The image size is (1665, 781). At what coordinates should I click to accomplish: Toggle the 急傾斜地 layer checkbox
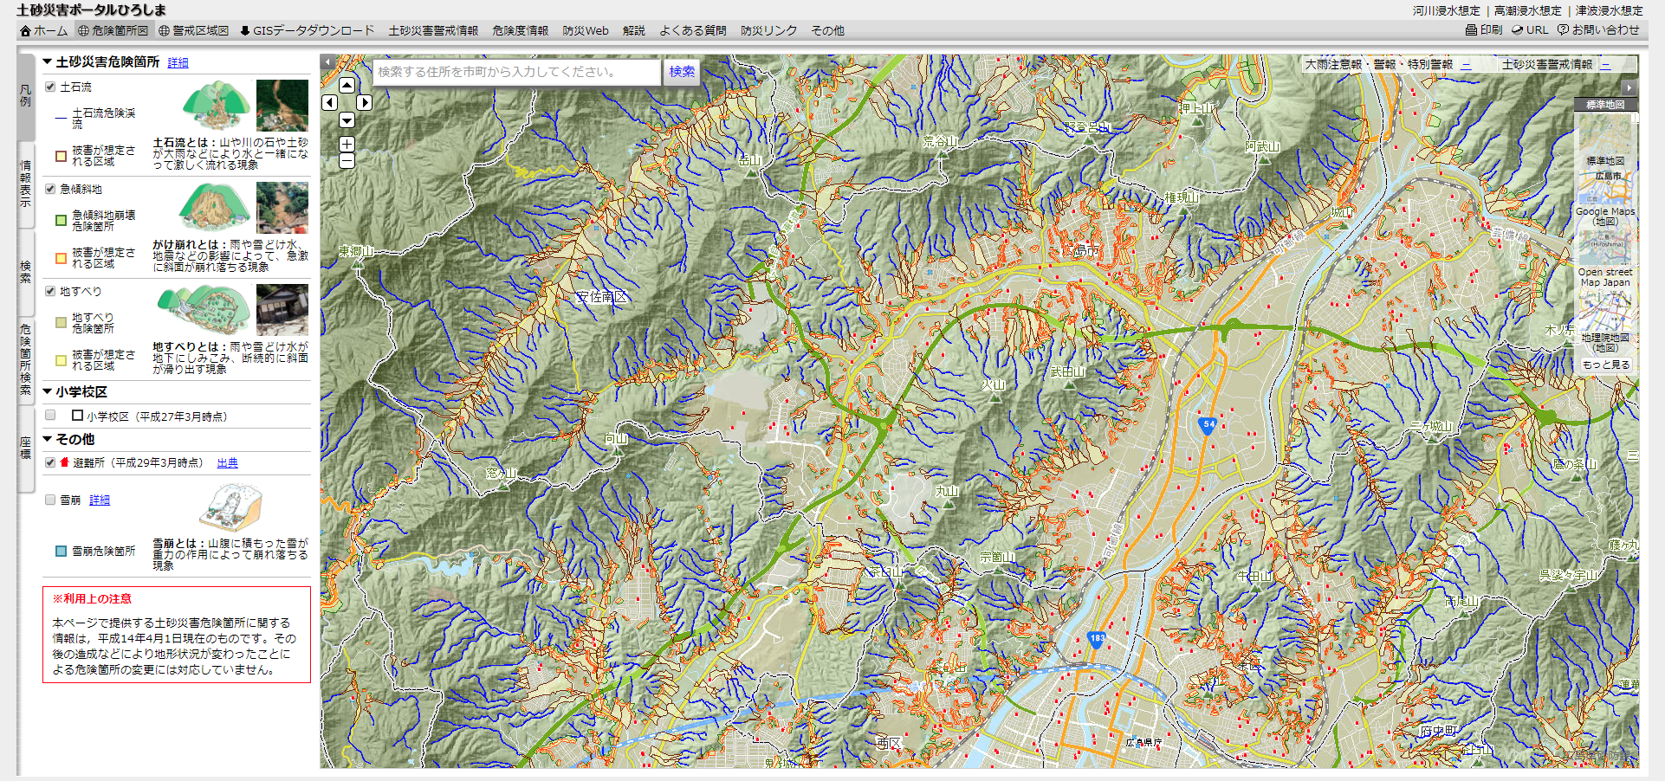[x=50, y=189]
